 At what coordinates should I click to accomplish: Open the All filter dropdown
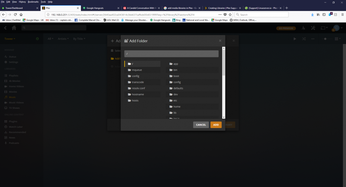click(51, 39)
